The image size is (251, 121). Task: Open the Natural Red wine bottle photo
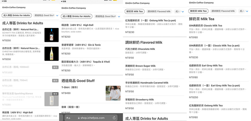51,35
